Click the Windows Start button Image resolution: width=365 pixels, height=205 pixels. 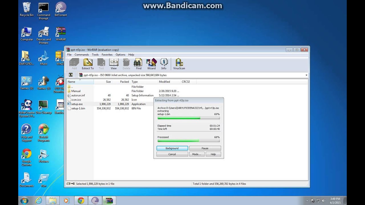click(24, 200)
